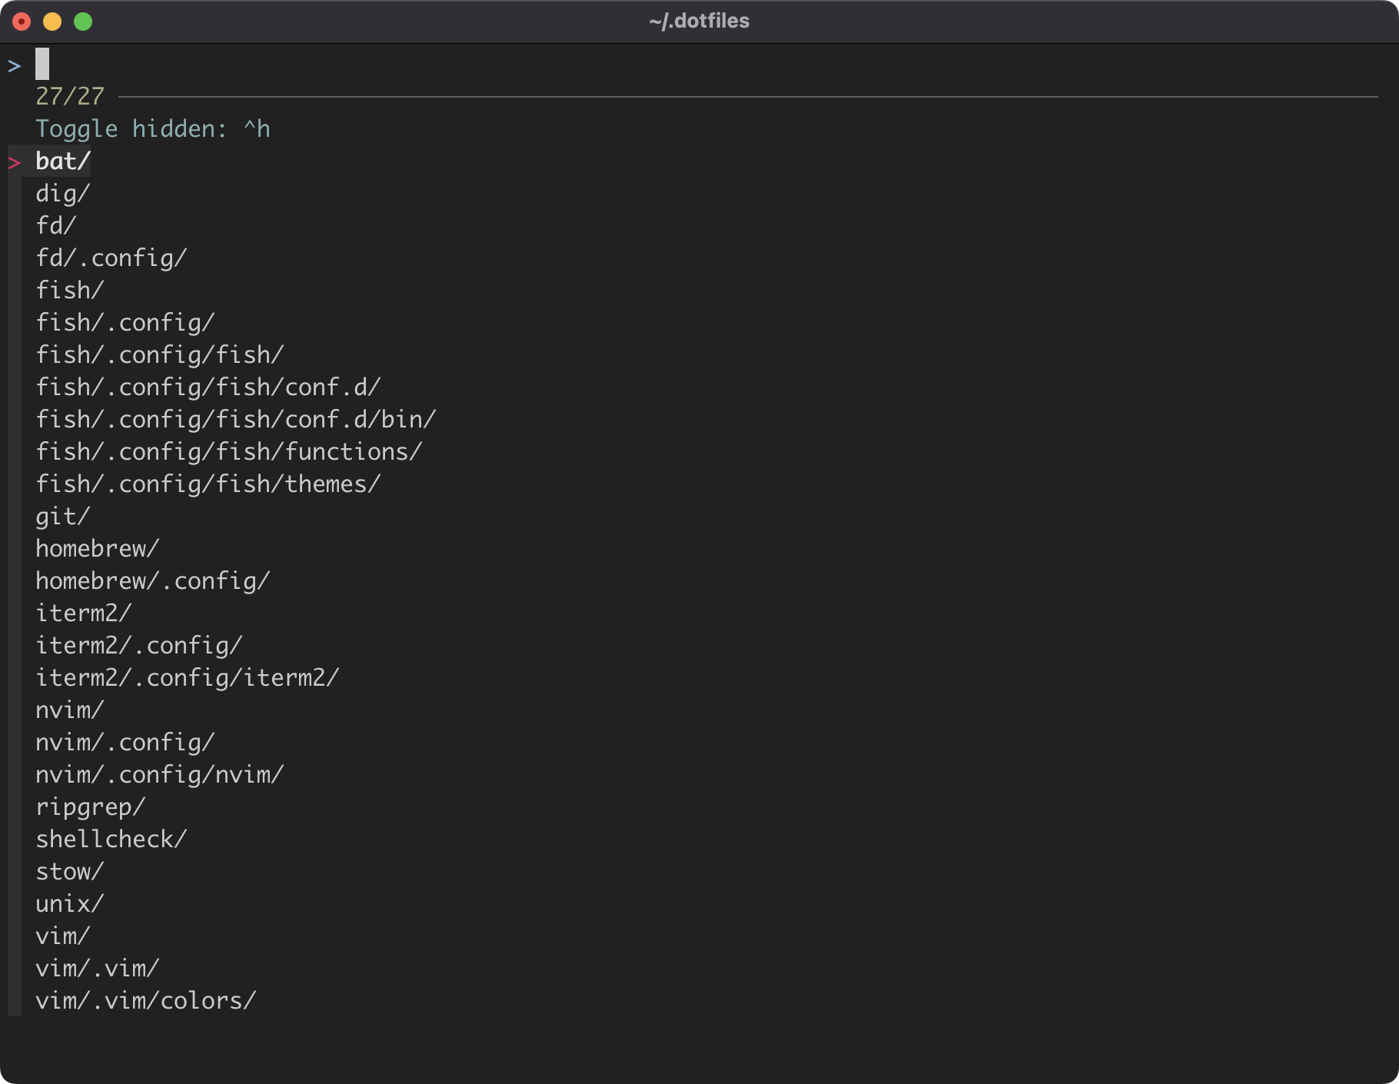The height and width of the screenshot is (1084, 1399).
Task: Select the git/ directory entry
Action: [x=61, y=516]
